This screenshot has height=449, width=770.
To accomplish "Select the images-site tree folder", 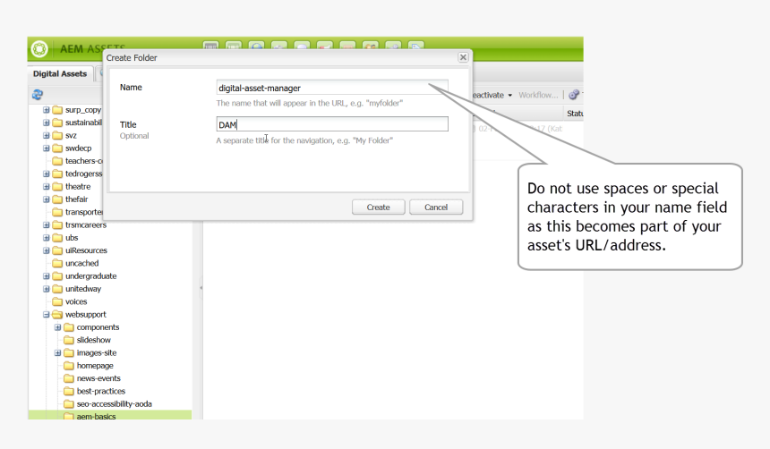I will (97, 352).
